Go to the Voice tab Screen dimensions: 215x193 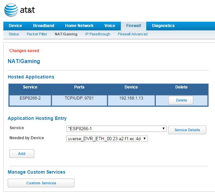coord(110,26)
